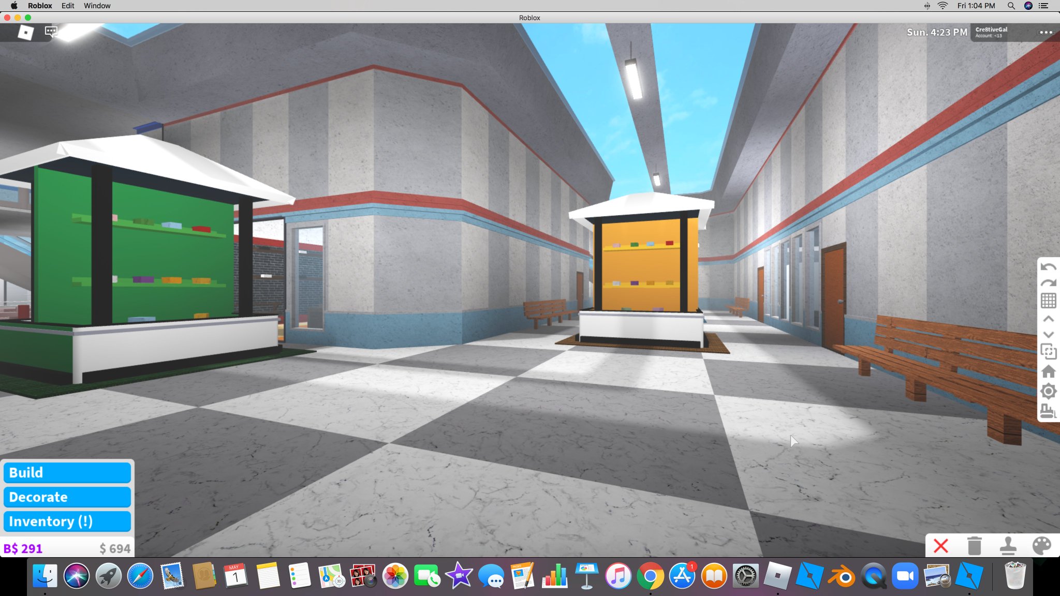
Task: Open the Roblox logo menu
Action: [x=25, y=33]
